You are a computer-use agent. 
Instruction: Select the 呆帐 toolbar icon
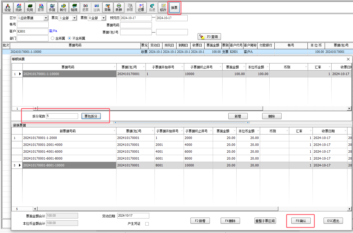point(107,7)
